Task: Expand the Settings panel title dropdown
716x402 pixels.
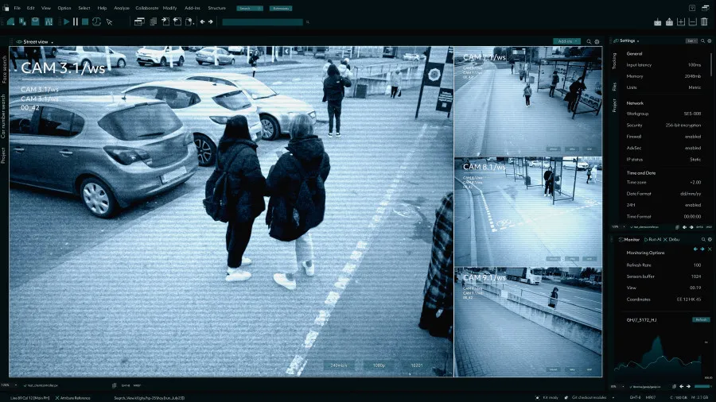Action: coord(628,41)
